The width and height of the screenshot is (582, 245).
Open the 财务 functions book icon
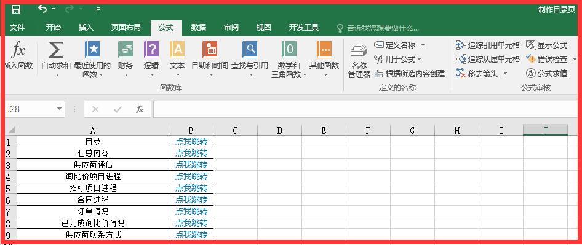tap(126, 50)
